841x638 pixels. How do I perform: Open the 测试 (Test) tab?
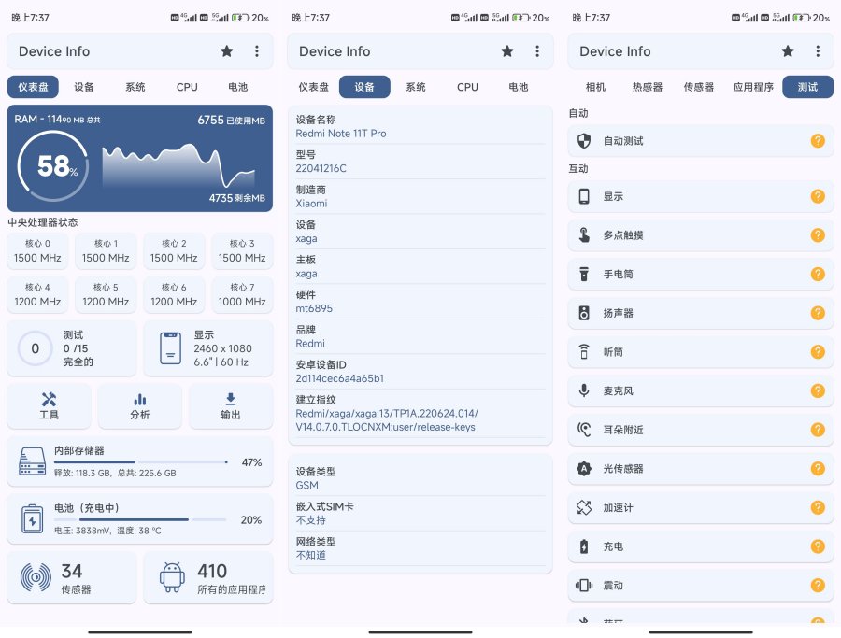(x=805, y=86)
